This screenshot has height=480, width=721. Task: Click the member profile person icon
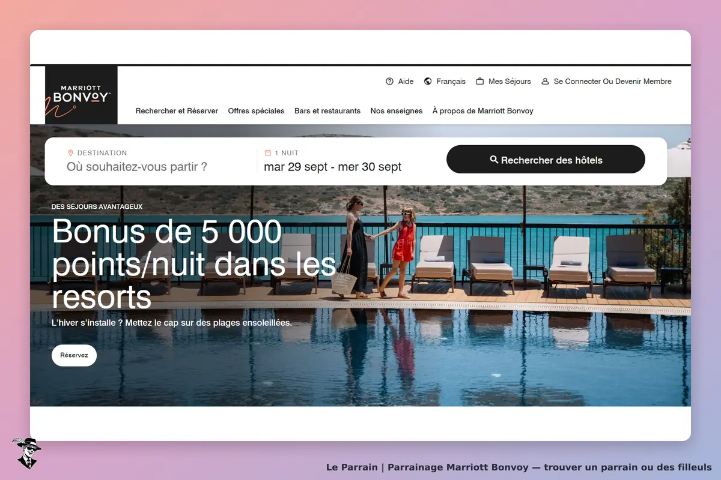[545, 82]
